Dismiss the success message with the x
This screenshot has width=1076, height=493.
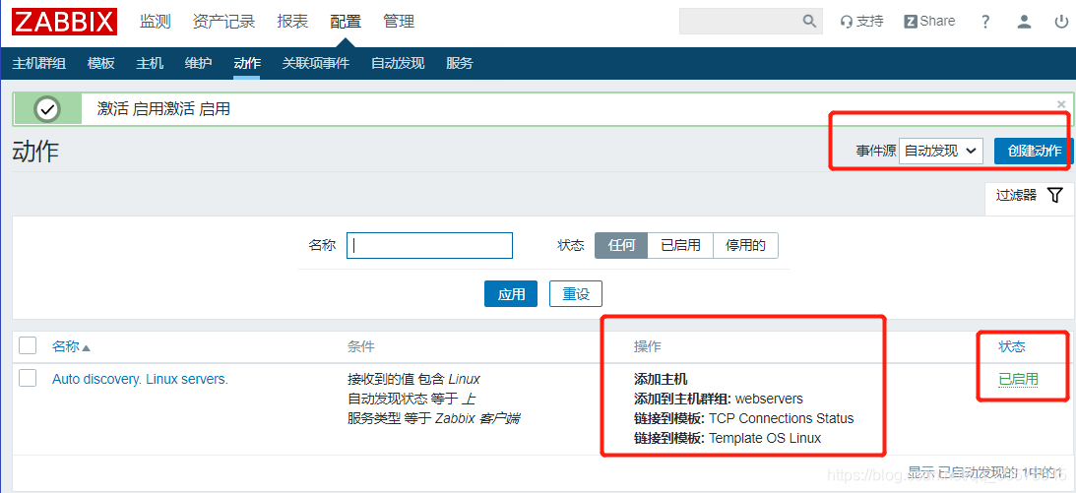(1061, 104)
